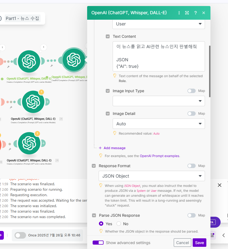Cancel the module settings changes
This screenshot has width=228, height=249.
(x=182, y=243)
